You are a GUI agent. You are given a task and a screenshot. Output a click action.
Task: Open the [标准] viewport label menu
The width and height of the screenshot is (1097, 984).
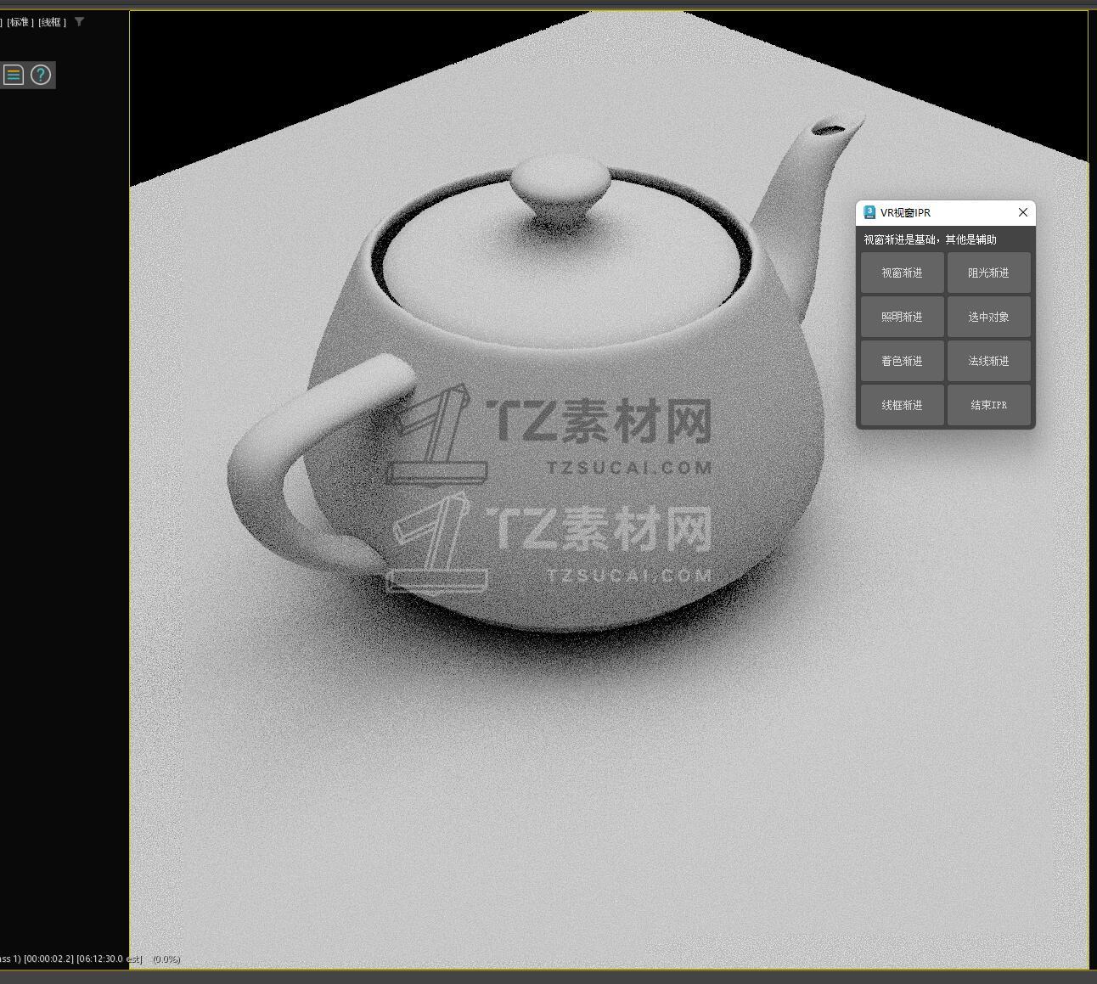[20, 22]
